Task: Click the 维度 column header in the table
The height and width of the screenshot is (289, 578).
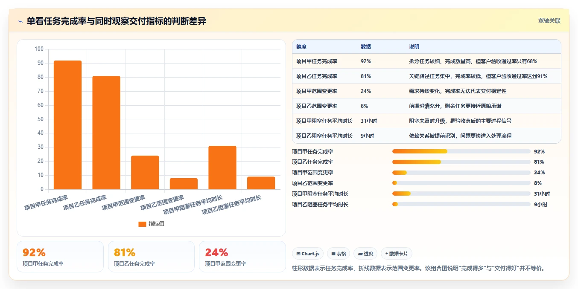Action: [301, 47]
